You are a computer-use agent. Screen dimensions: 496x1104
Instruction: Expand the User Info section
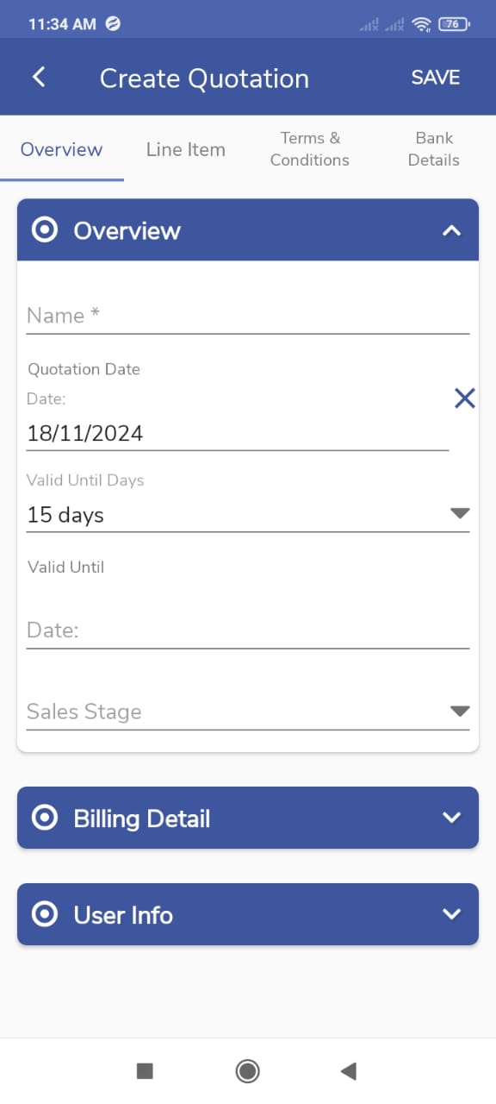pyautogui.click(x=248, y=914)
